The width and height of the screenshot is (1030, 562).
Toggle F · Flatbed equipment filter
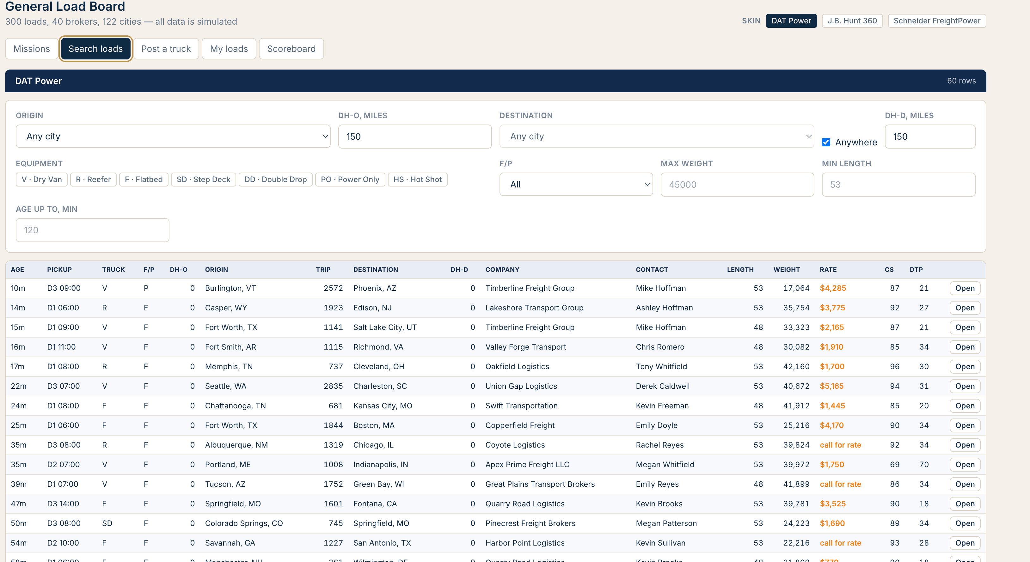tap(144, 180)
